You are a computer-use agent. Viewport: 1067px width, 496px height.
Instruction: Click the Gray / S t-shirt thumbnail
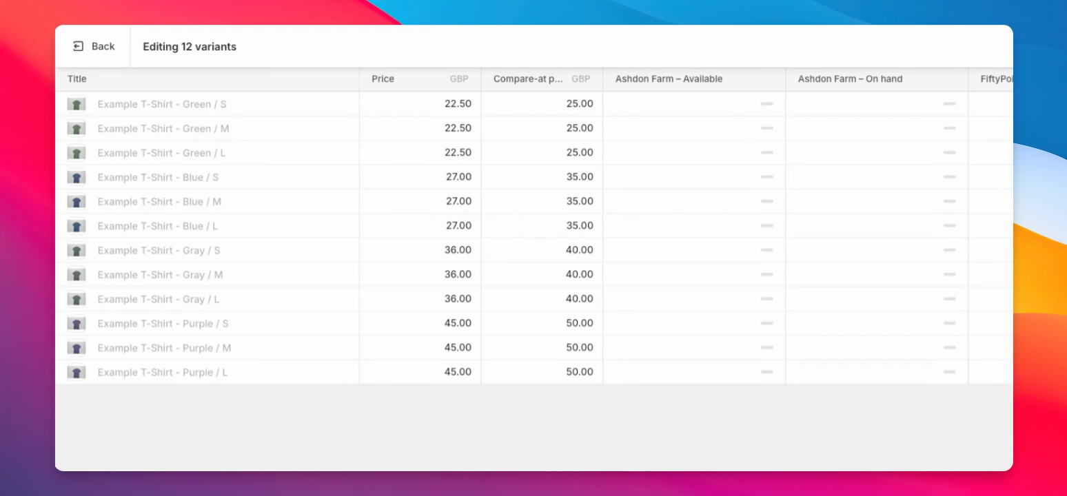tap(77, 250)
